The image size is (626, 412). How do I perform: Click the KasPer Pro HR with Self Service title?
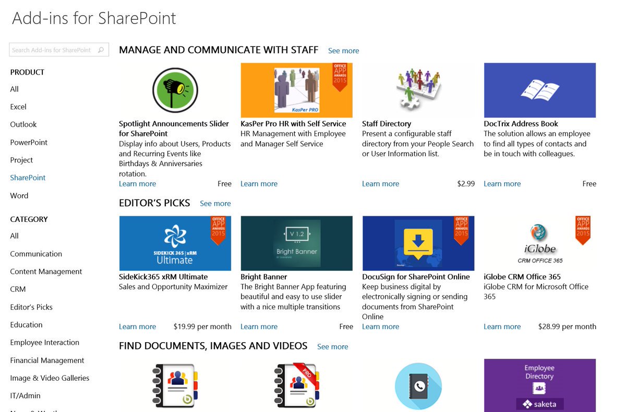[x=293, y=123]
